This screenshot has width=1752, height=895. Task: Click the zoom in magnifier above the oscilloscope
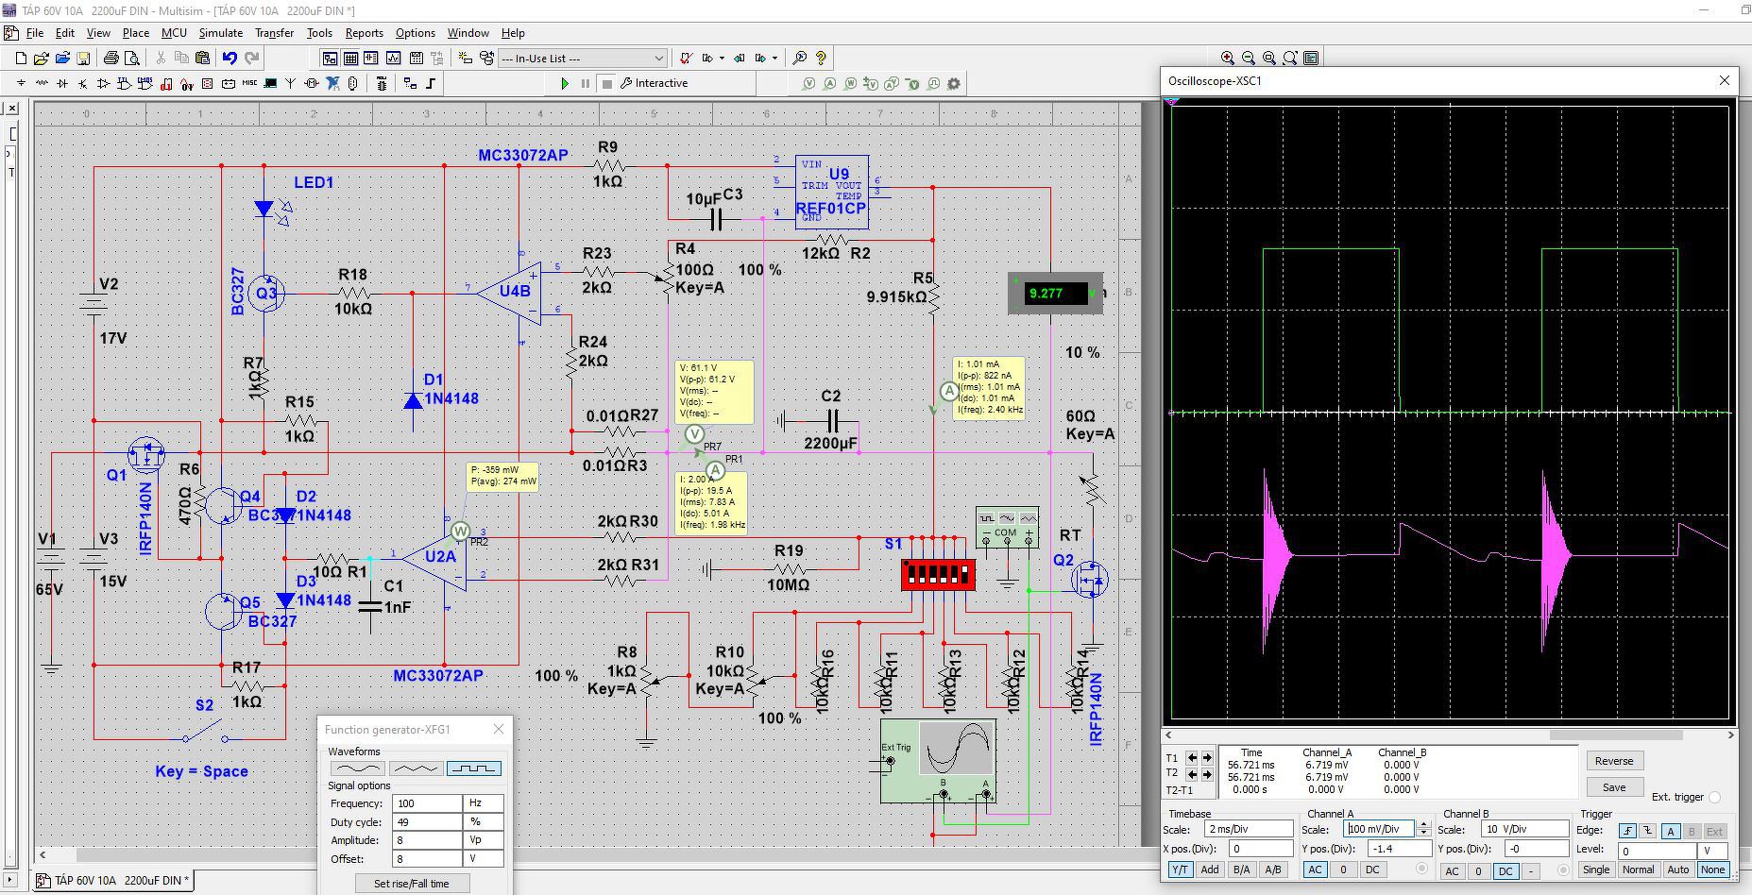(x=1227, y=59)
